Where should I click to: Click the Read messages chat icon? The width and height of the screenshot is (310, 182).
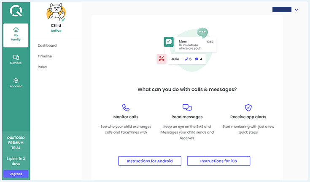(187, 108)
